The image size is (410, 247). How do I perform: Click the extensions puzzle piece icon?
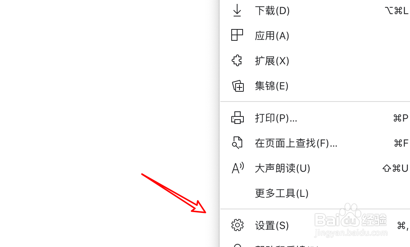[237, 60]
